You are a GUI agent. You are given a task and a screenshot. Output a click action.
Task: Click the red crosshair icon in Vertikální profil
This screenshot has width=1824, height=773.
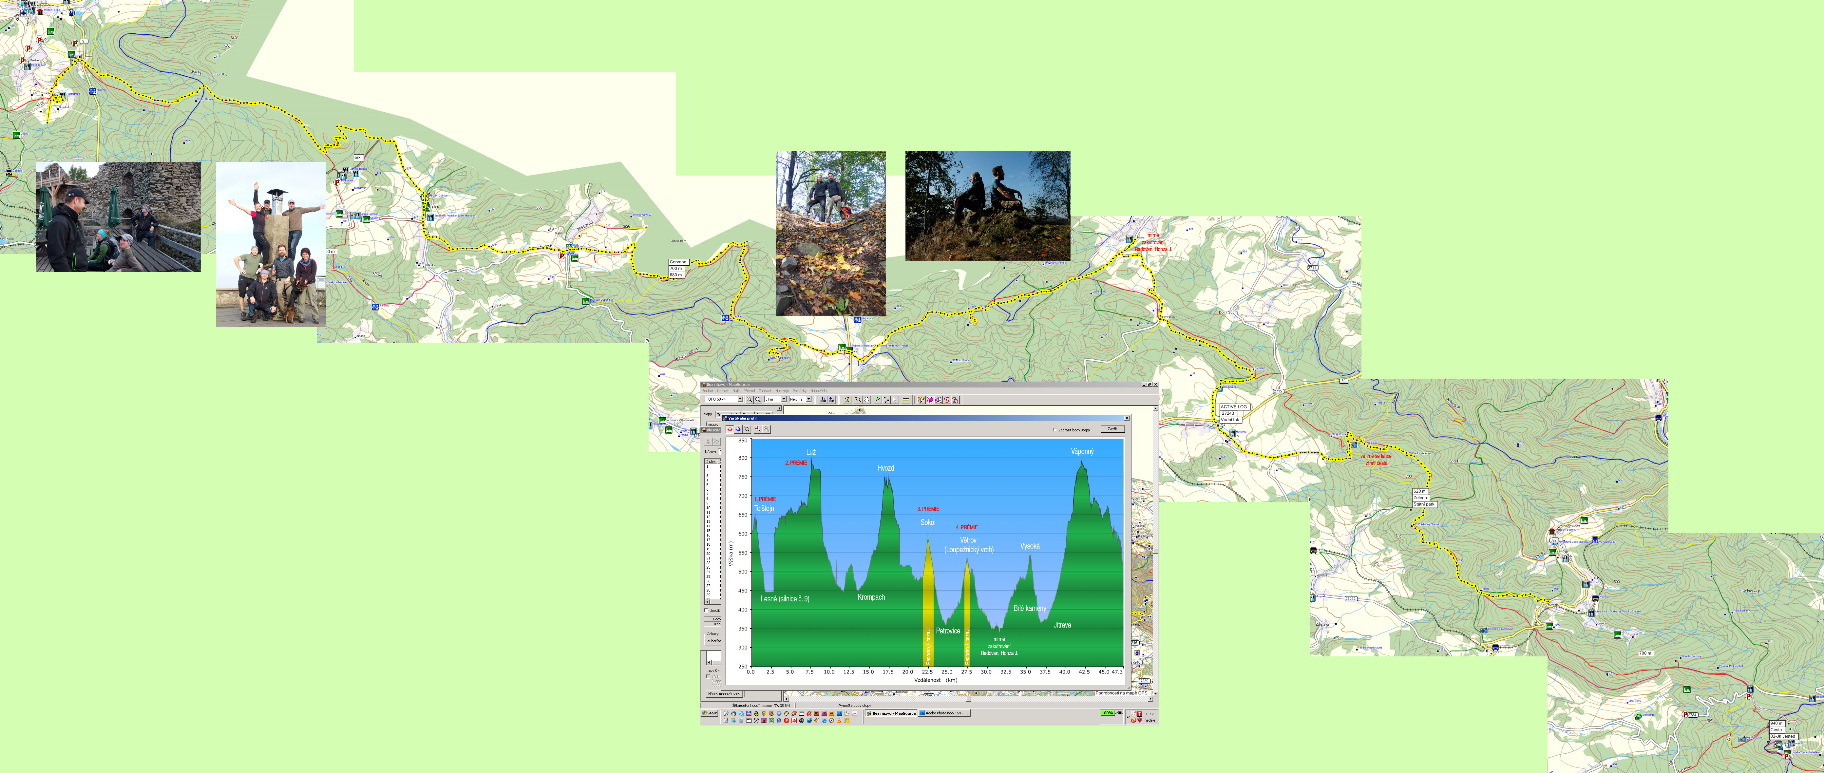(x=730, y=430)
